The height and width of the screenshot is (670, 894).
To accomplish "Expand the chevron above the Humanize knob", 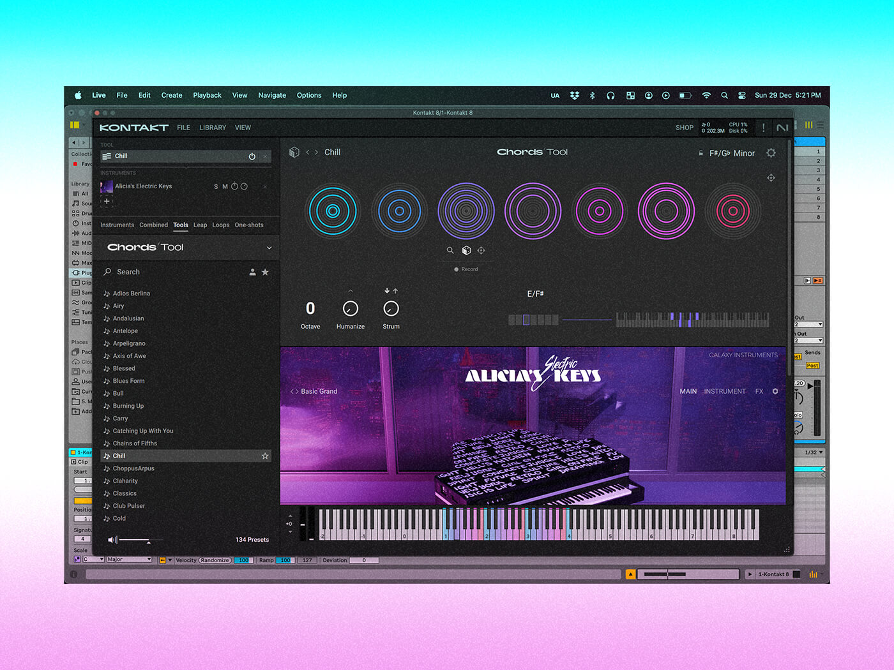I will tap(351, 291).
